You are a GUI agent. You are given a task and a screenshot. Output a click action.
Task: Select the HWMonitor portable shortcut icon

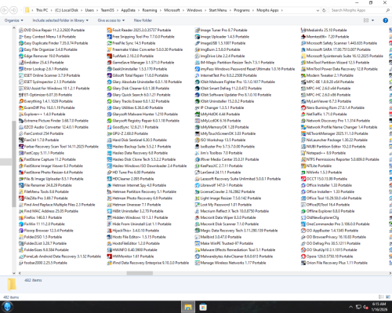109,257
